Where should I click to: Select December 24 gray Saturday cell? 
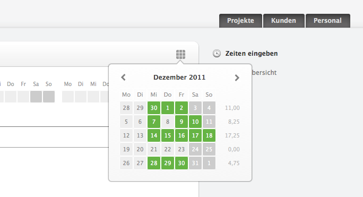[195, 149]
